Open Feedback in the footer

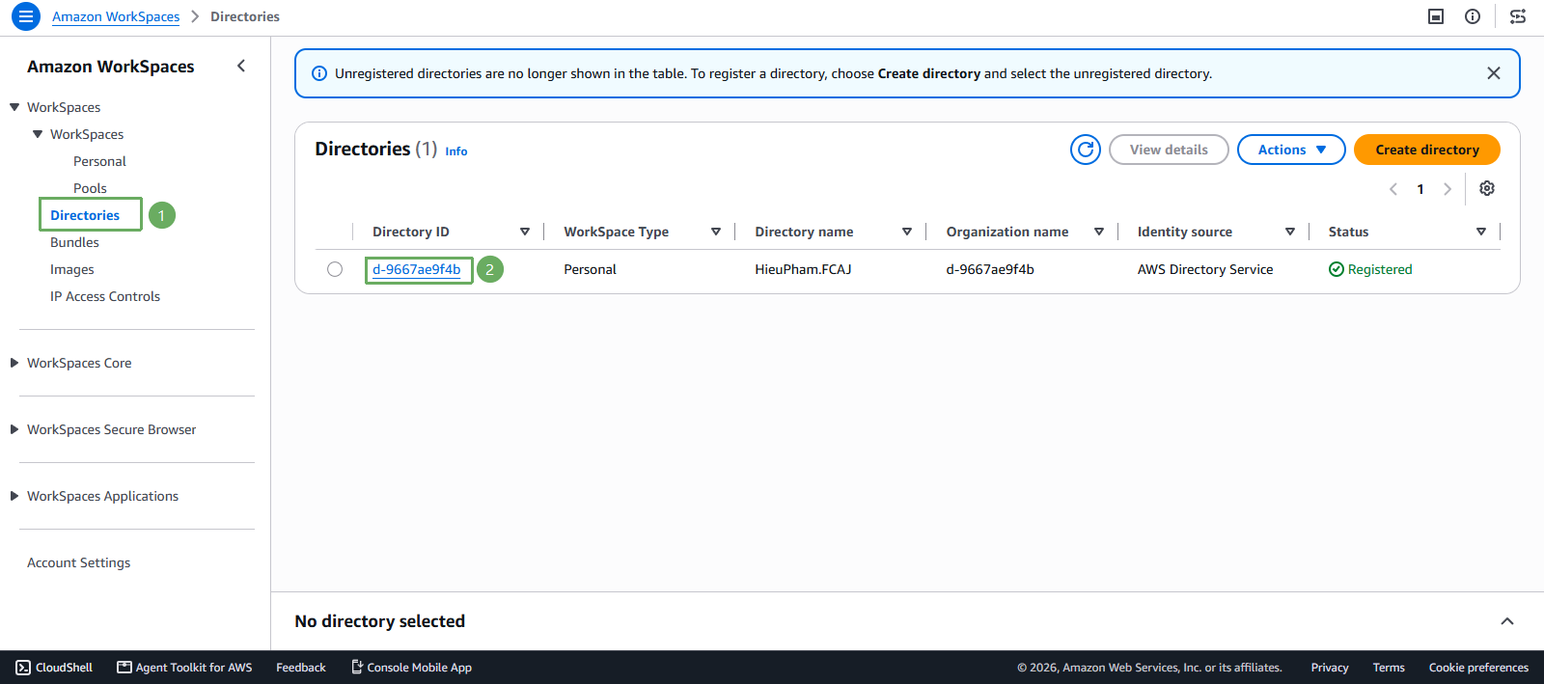click(x=301, y=668)
